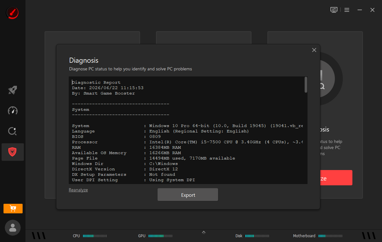This screenshot has width=382, height=242.
Task: Click the 'By: Smart Game Booster' line
Action: [x=103, y=93]
